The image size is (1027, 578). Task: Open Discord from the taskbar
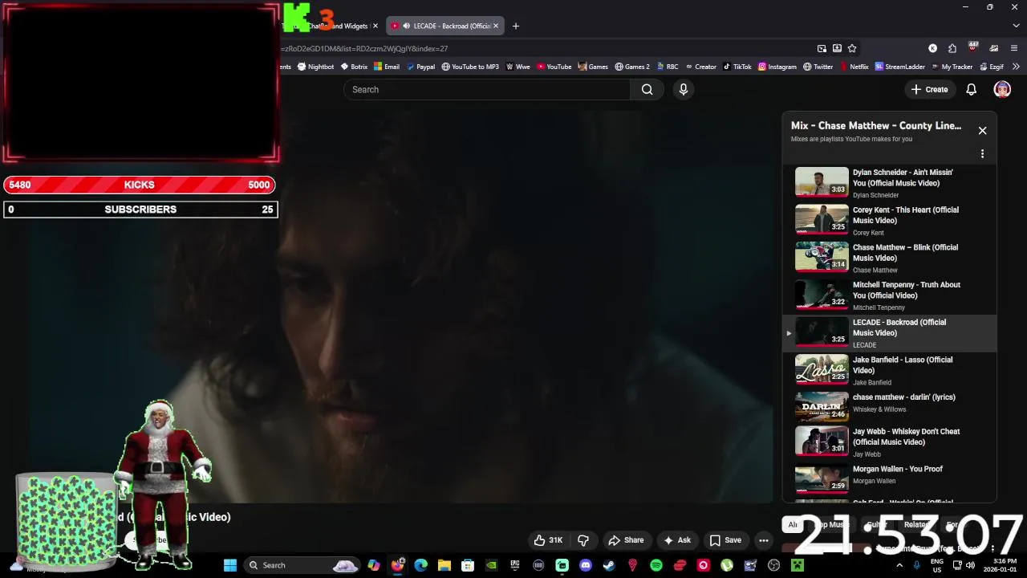tap(586, 565)
